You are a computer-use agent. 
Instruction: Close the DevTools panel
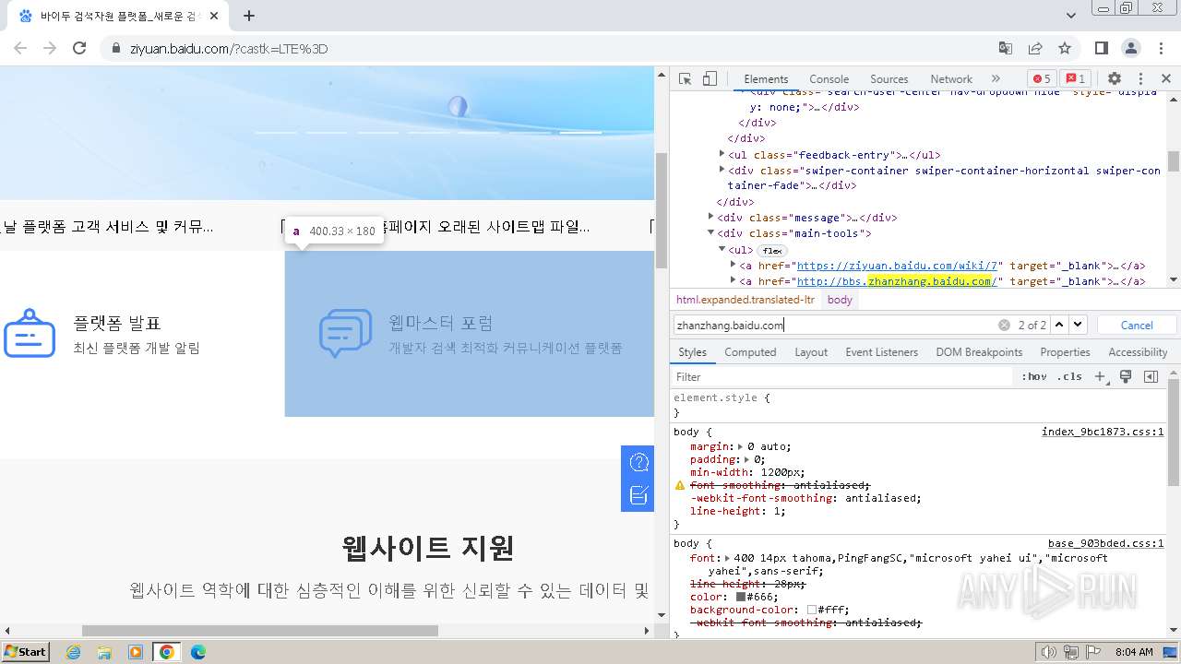[x=1166, y=78]
